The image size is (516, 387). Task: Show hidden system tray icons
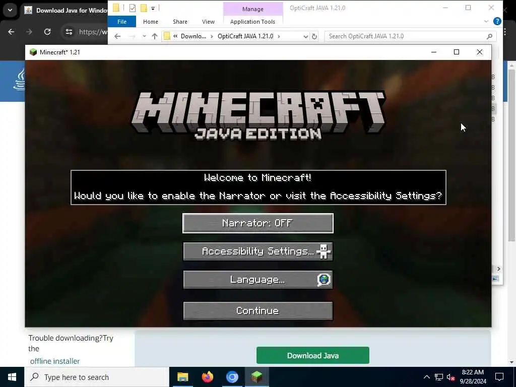(x=426, y=377)
